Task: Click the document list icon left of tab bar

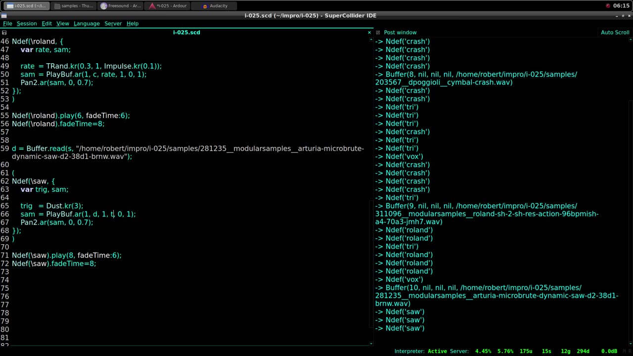Action: tap(4, 33)
